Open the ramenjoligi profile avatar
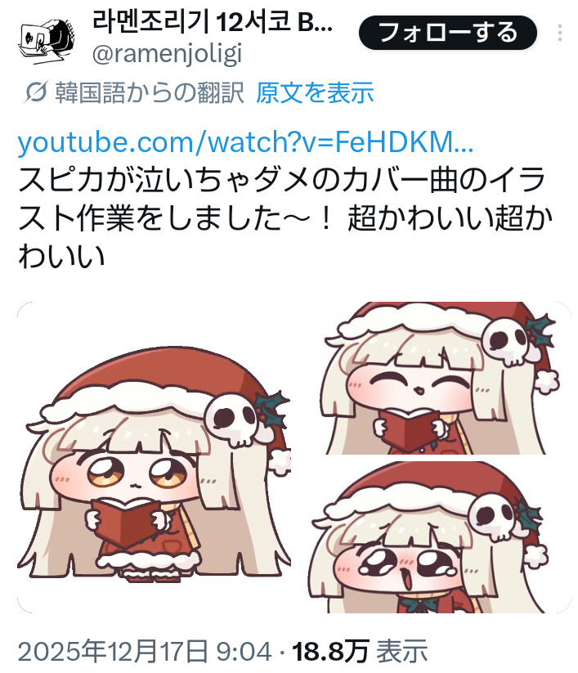The width and height of the screenshot is (578, 673). pos(46,40)
